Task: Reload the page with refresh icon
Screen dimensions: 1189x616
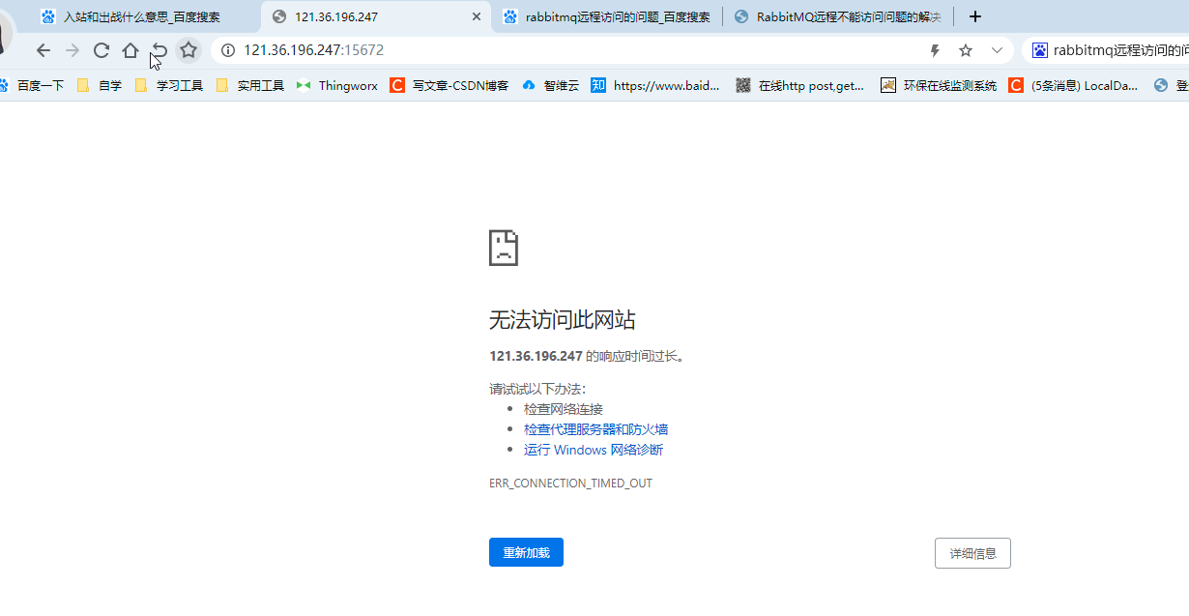Action: point(101,50)
